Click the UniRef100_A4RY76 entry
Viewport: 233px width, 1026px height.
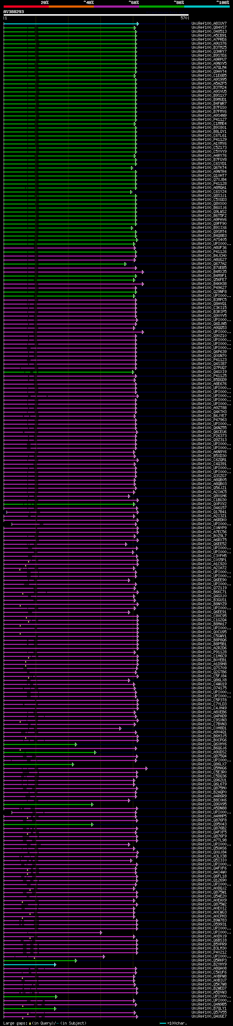209,155
